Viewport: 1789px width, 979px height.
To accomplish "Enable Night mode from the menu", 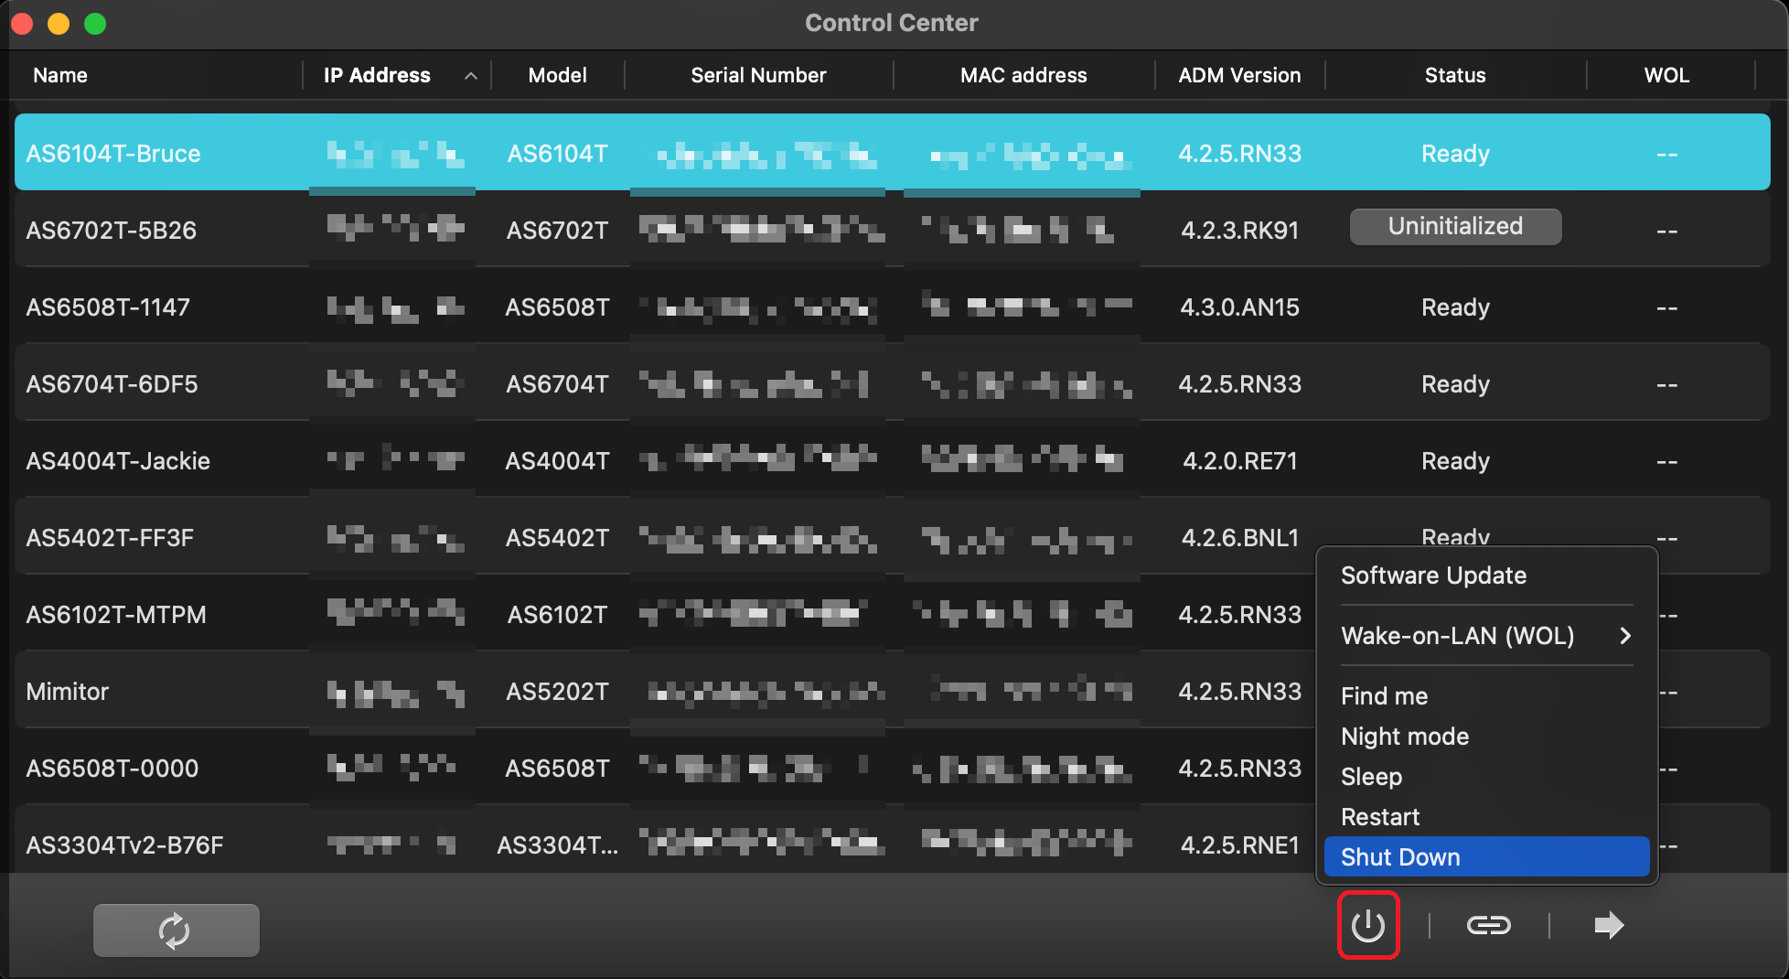I will coord(1404,737).
